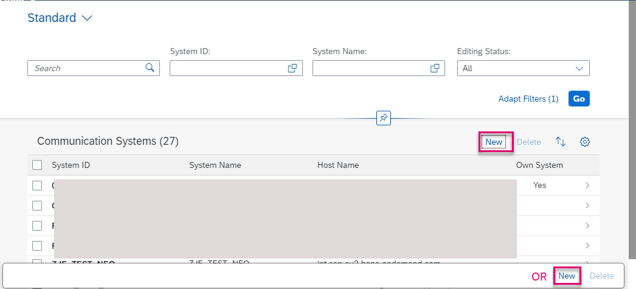This screenshot has height=289, width=636.
Task: Click Delete in the bottom toolbar
Action: [601, 276]
